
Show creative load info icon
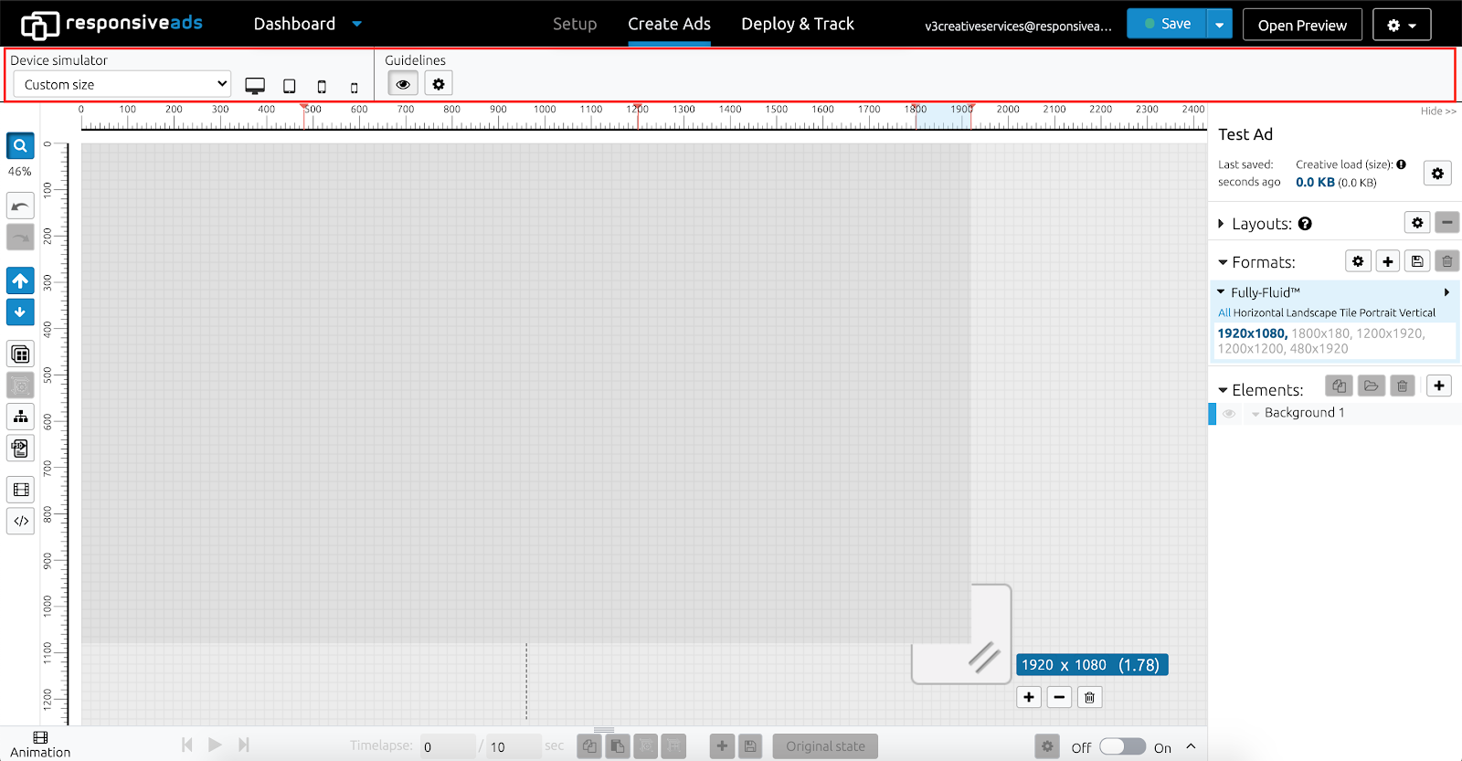click(1401, 164)
